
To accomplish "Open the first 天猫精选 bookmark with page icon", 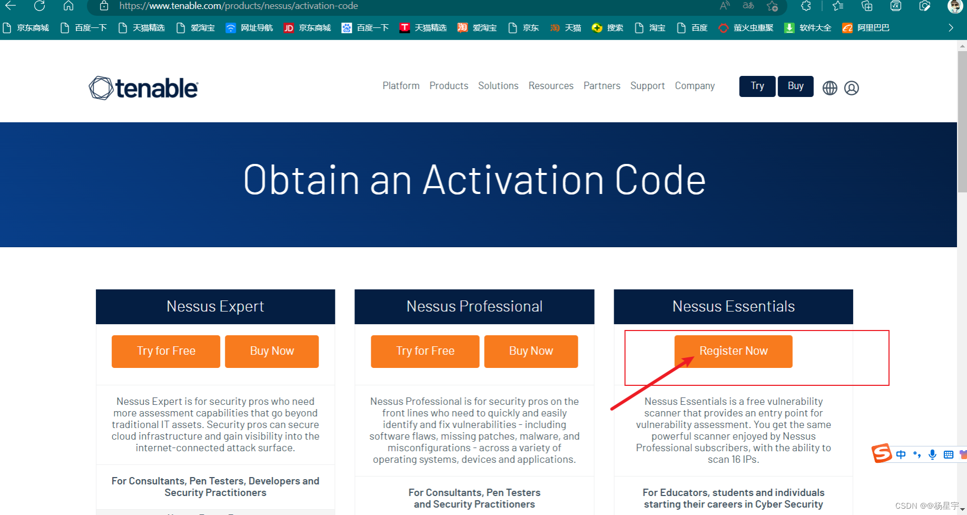I will [142, 28].
